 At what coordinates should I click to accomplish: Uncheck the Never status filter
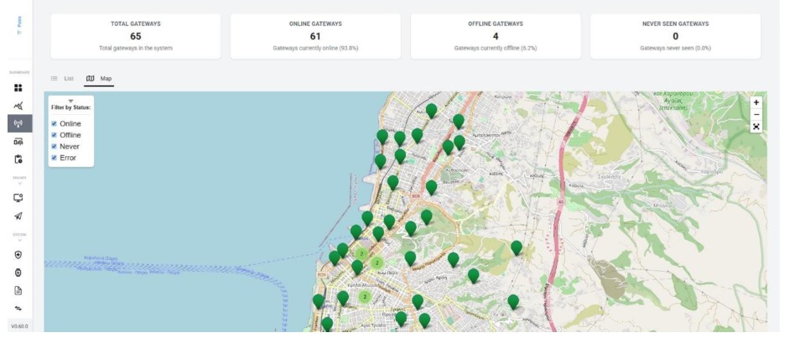[x=55, y=146]
